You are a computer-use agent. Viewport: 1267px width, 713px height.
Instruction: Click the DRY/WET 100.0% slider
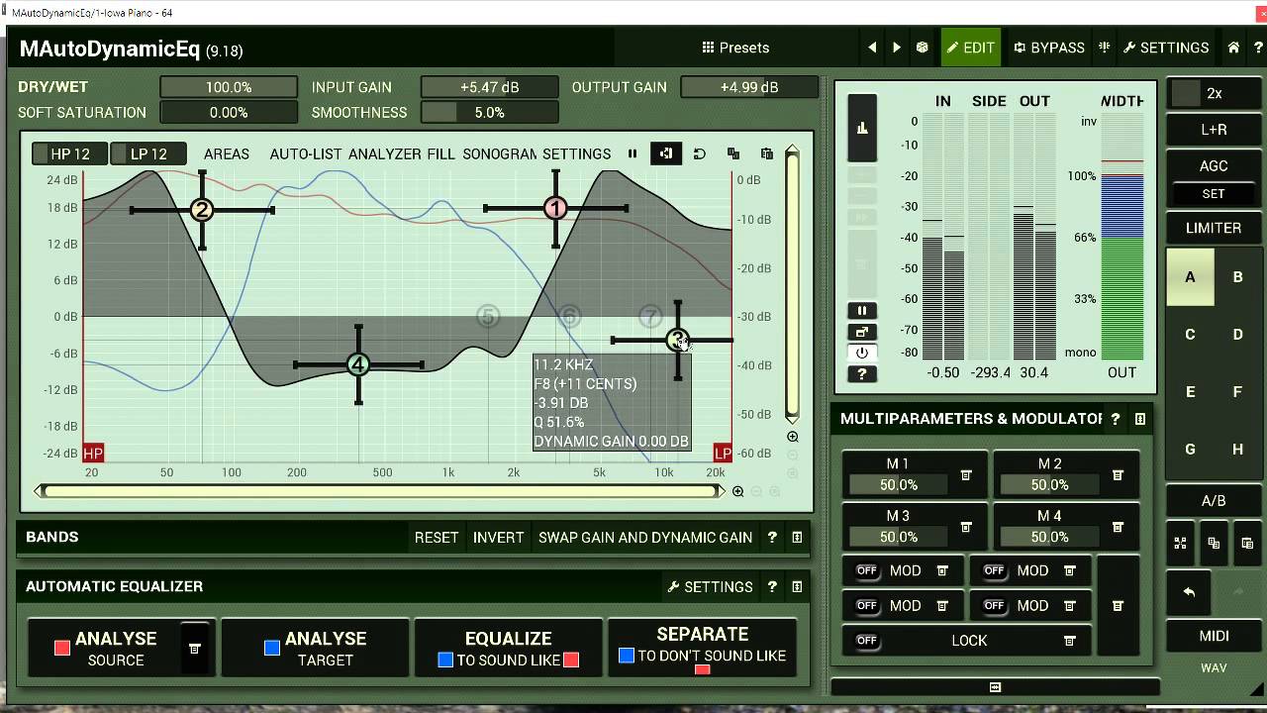[229, 87]
